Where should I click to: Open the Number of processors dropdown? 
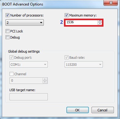(24, 22)
